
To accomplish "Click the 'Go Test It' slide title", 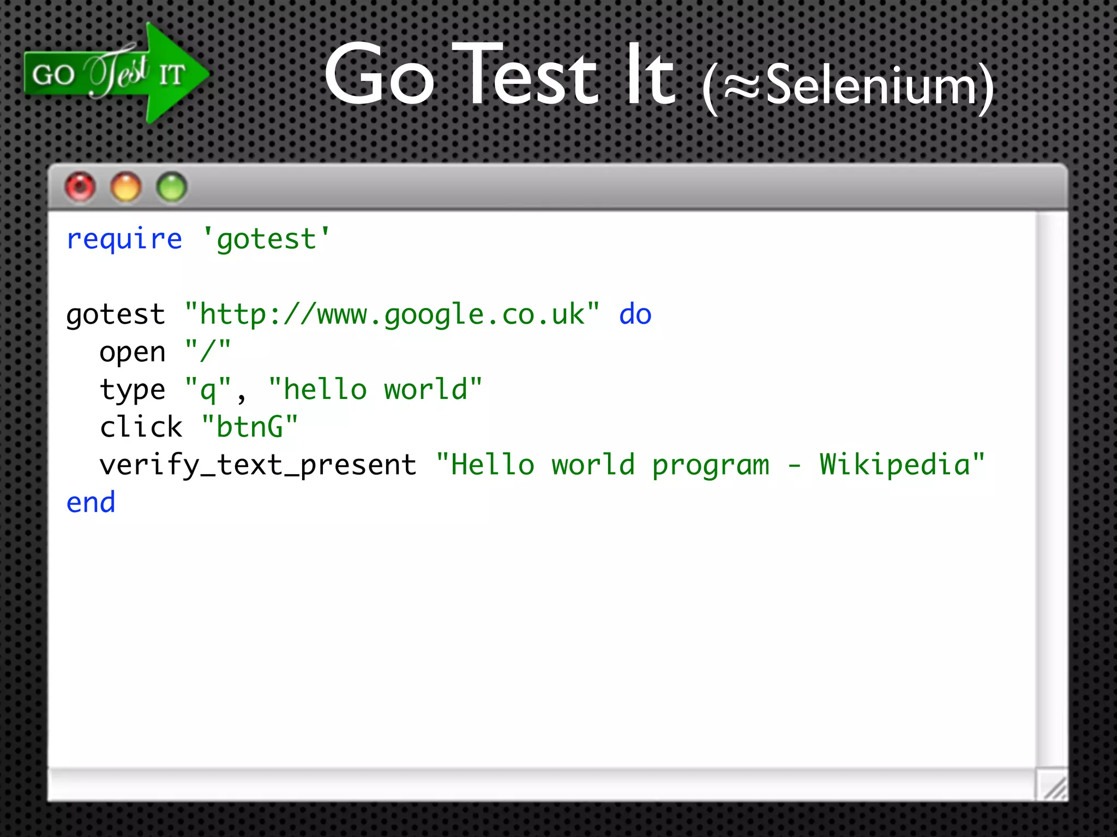I will tap(500, 74).
